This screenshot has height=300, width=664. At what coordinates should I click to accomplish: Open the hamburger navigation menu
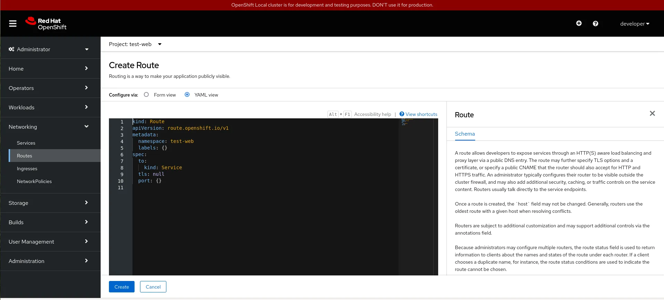pyautogui.click(x=13, y=24)
